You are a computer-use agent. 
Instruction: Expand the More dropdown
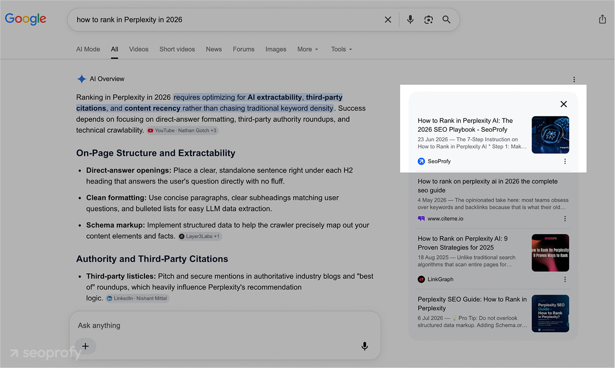pyautogui.click(x=307, y=49)
